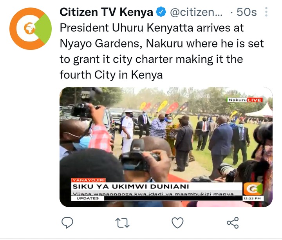This screenshot has height=240, width=282.
Task: Play the Nakuru live video thumbnail
Action: (x=166, y=147)
